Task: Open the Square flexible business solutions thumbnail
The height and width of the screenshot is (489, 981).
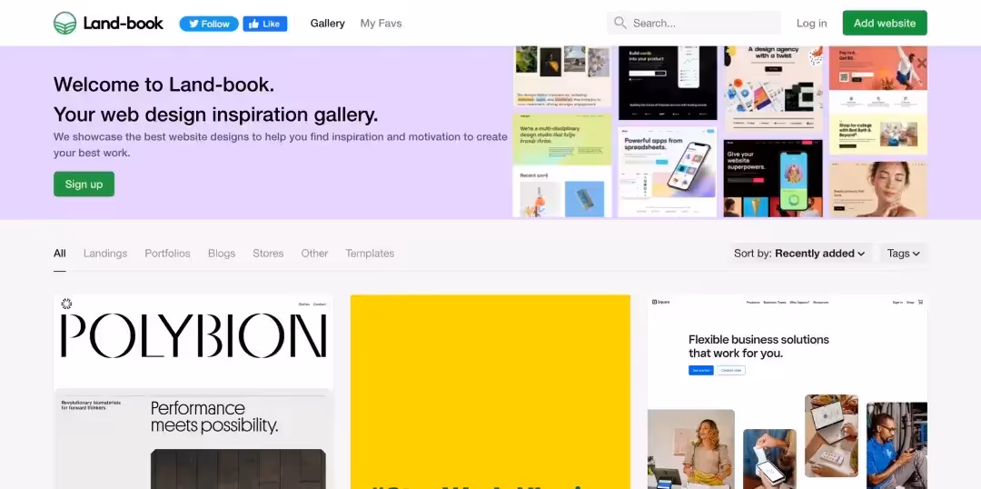Action: pyautogui.click(x=787, y=391)
